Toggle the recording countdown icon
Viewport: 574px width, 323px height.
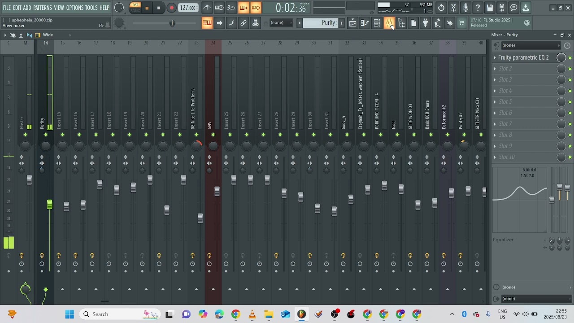(231, 8)
